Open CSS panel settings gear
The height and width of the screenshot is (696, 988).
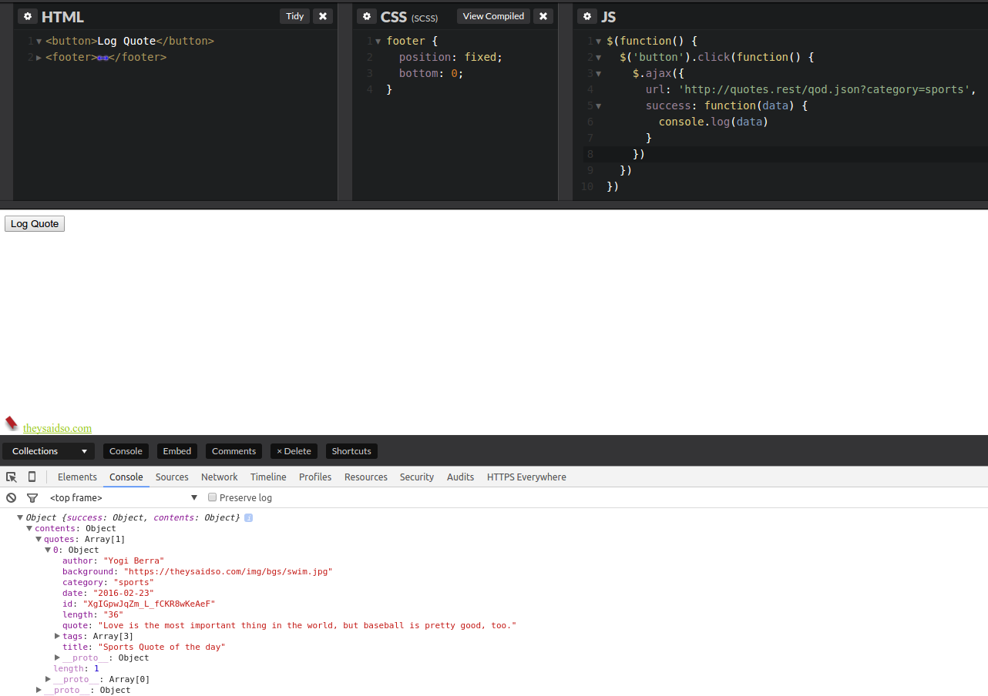tap(367, 17)
